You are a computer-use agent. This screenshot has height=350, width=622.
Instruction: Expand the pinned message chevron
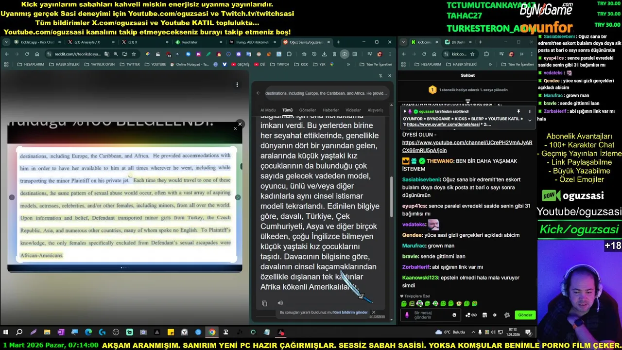[530, 120]
